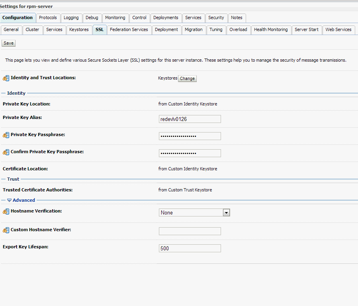Click the 'Private Key Location:' label

tap(27, 104)
